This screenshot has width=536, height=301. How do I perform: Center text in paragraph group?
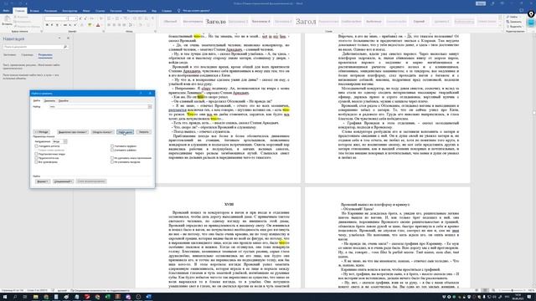tap(114, 25)
